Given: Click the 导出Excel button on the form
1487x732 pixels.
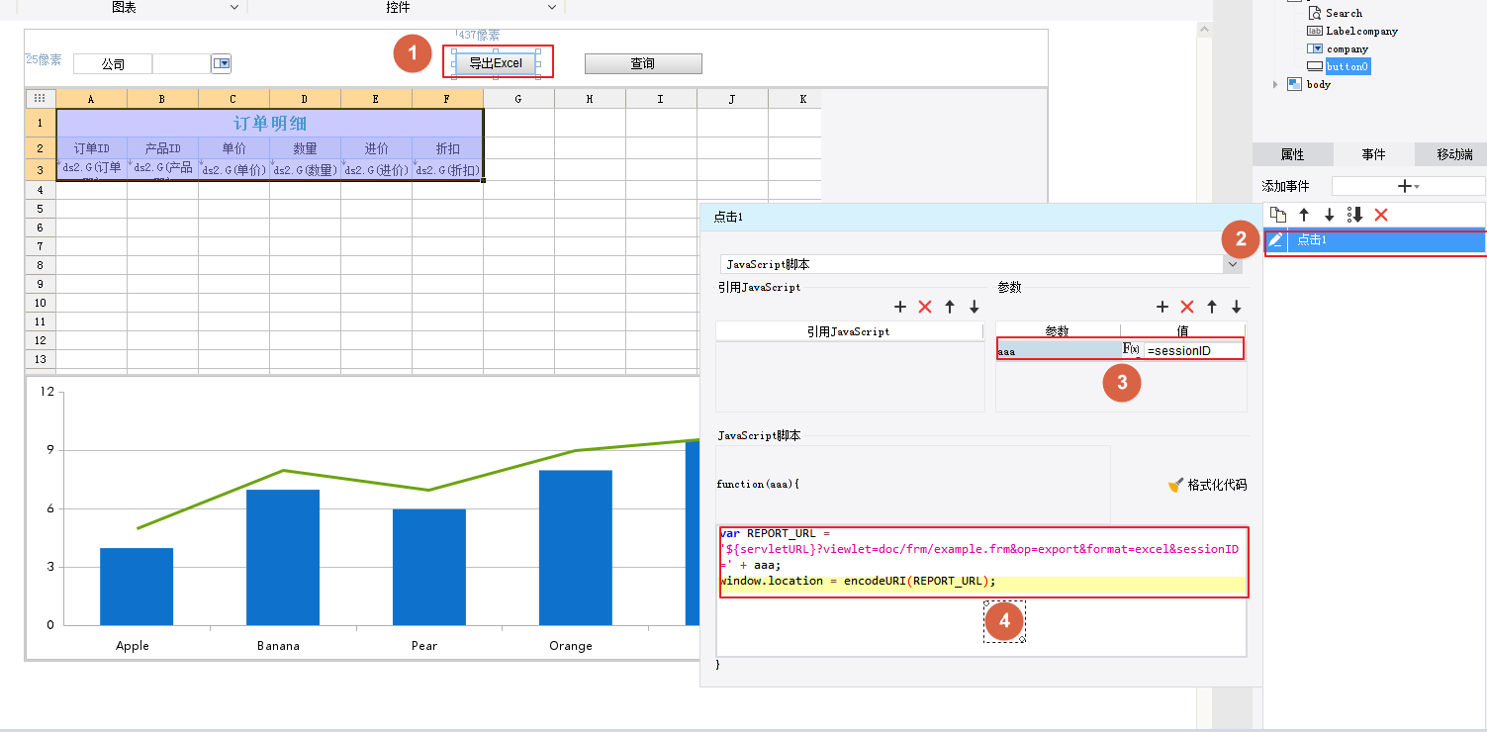Looking at the screenshot, I should pos(496,63).
